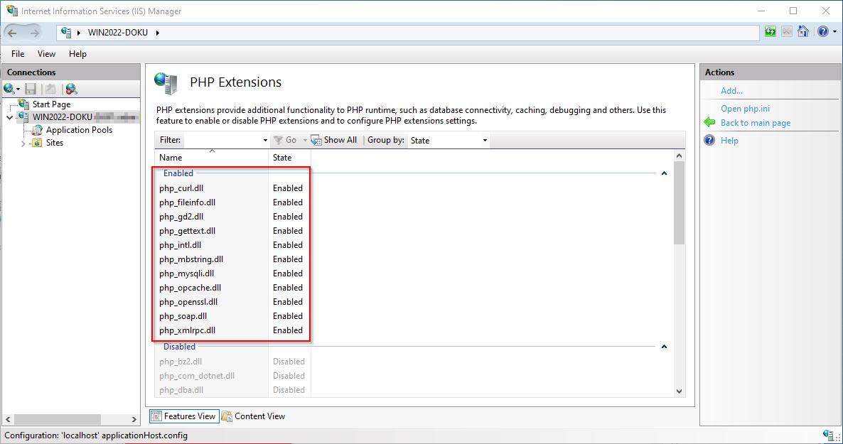Click the Show All button

tap(334, 140)
